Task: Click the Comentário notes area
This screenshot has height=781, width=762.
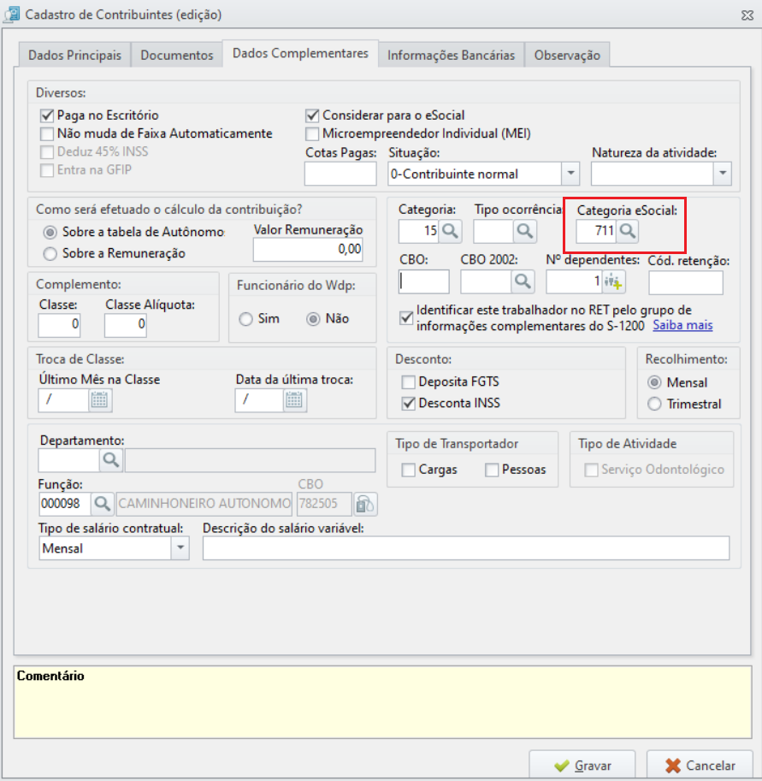Action: point(382,702)
